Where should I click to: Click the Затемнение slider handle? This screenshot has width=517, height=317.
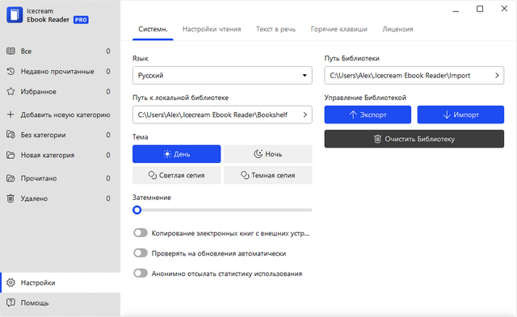(137, 210)
